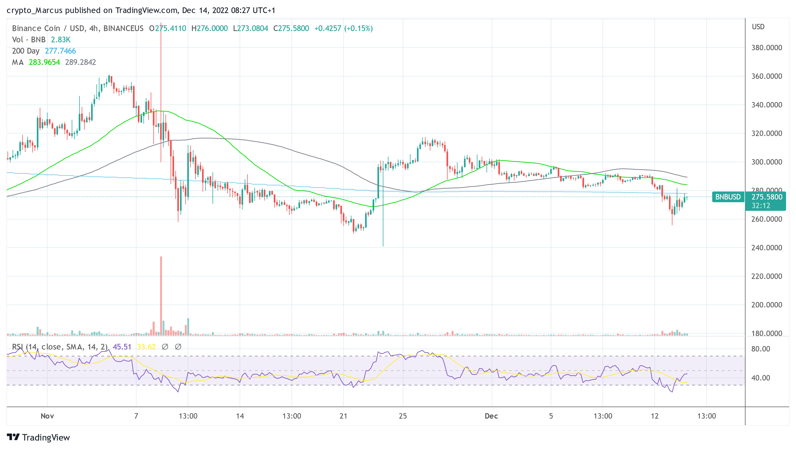This screenshot has height=449, width=796.
Task: Click the 200 Day value 277.7466
Action: point(60,51)
